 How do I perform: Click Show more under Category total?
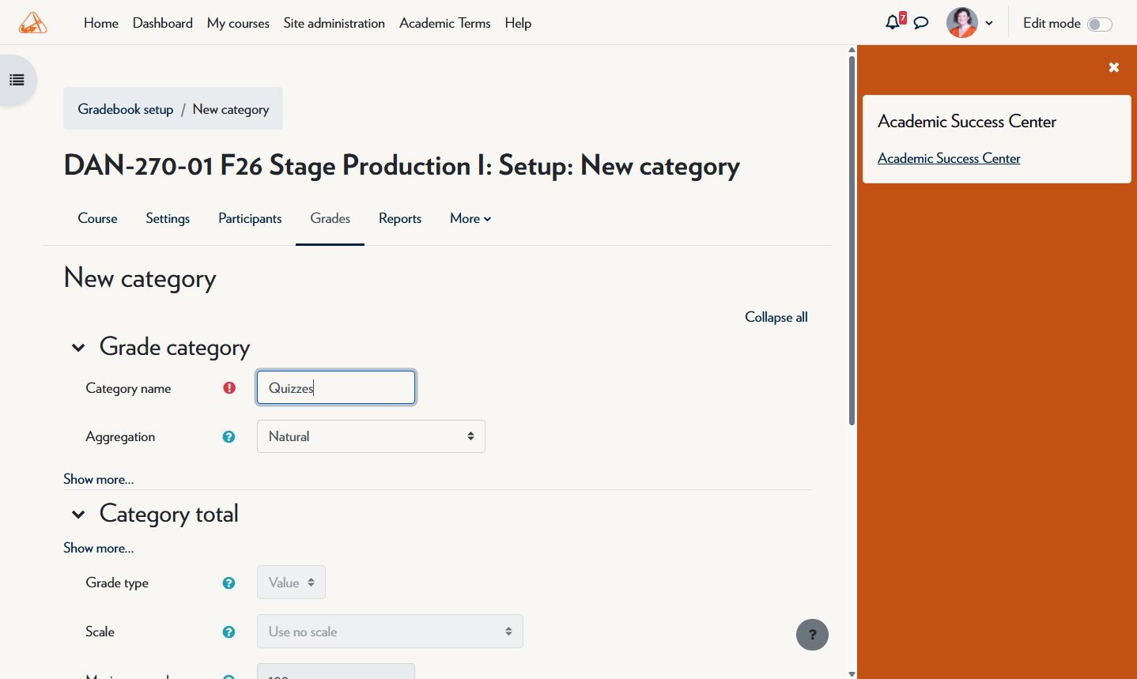pos(99,548)
